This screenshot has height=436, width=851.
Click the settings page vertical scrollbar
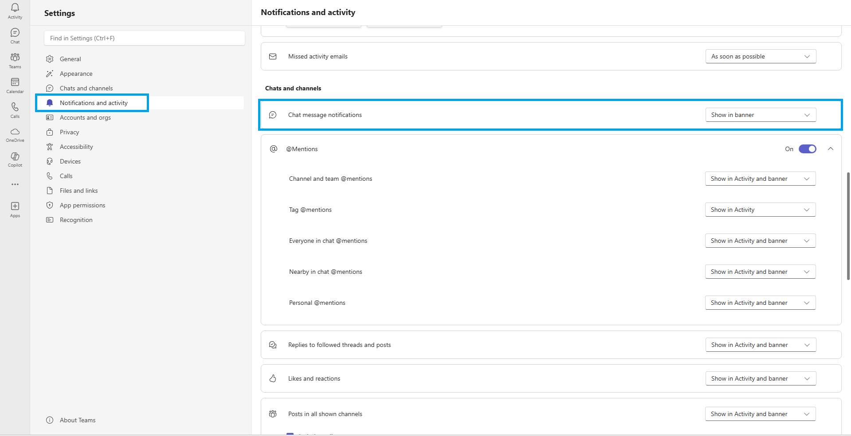pyautogui.click(x=848, y=226)
